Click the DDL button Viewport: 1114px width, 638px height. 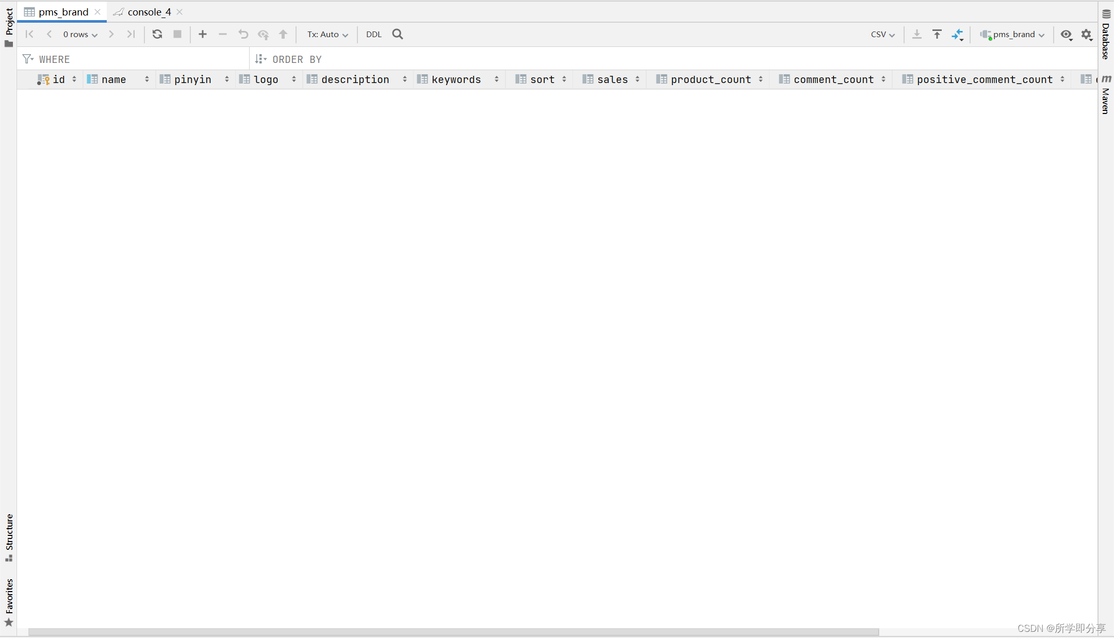pyautogui.click(x=373, y=34)
